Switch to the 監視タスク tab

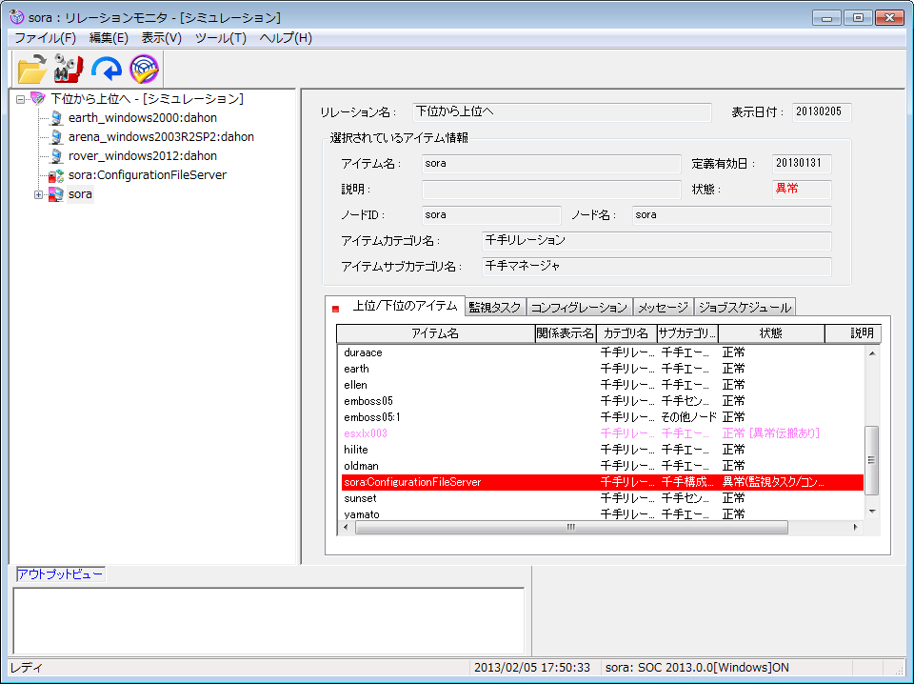point(495,308)
